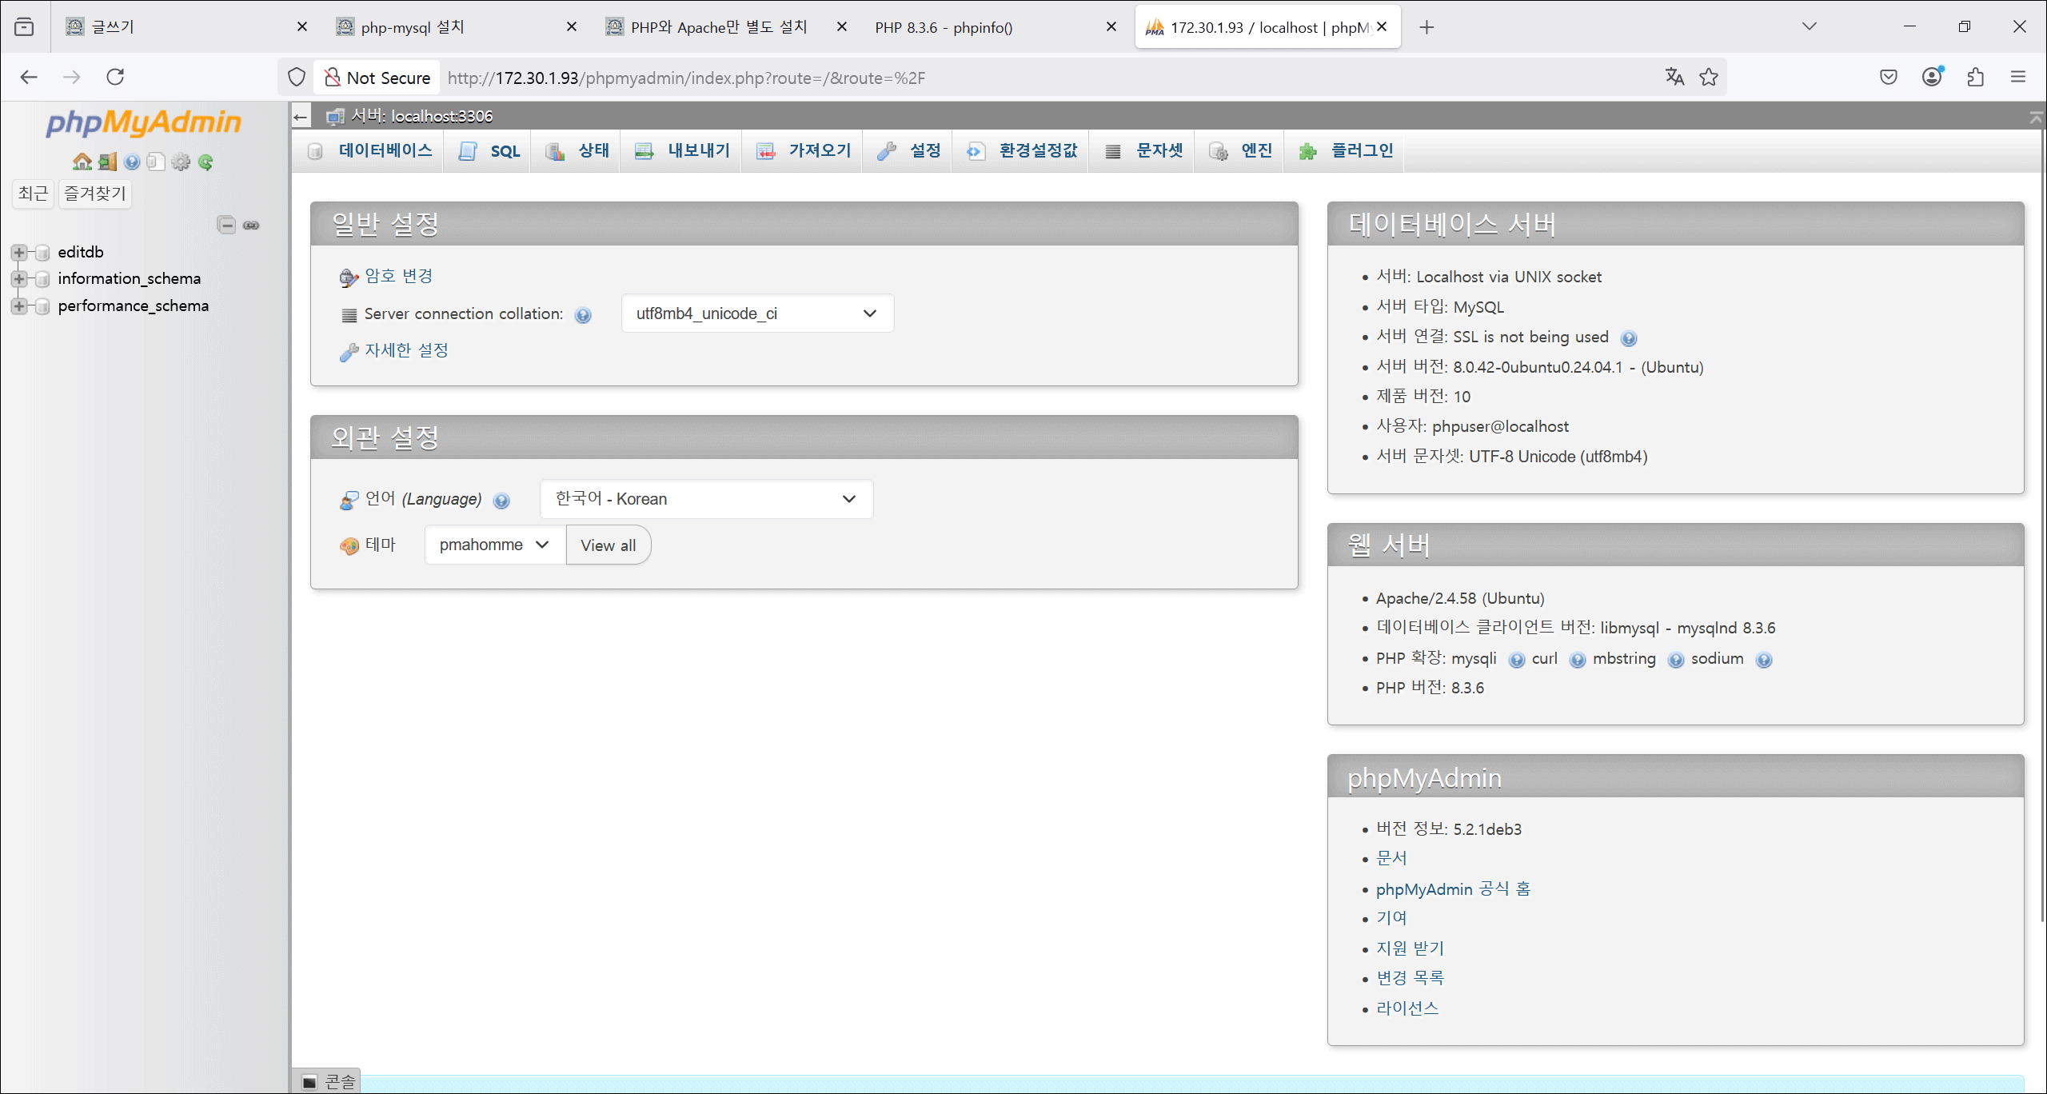Open the utf8mb4_unicode_ci collation dropdown
The width and height of the screenshot is (2047, 1094).
tap(756, 313)
